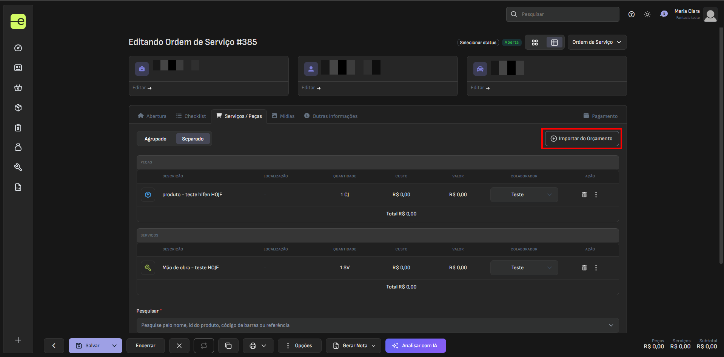Switch to the Checklist tab

[x=191, y=116]
